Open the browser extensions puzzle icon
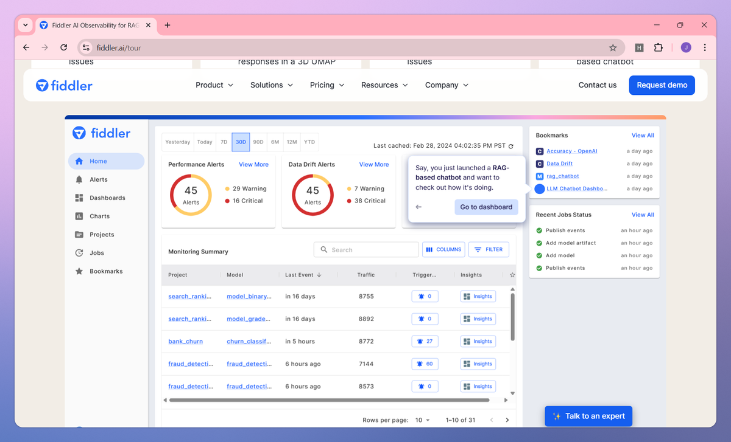The image size is (731, 442). (x=658, y=47)
